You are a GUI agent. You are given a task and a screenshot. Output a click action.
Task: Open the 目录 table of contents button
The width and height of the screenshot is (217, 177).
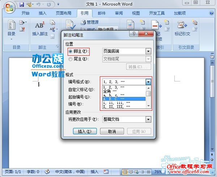coord(11,30)
